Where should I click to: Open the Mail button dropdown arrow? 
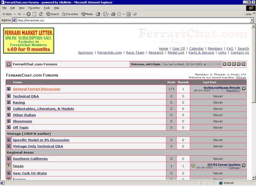[108, 14]
